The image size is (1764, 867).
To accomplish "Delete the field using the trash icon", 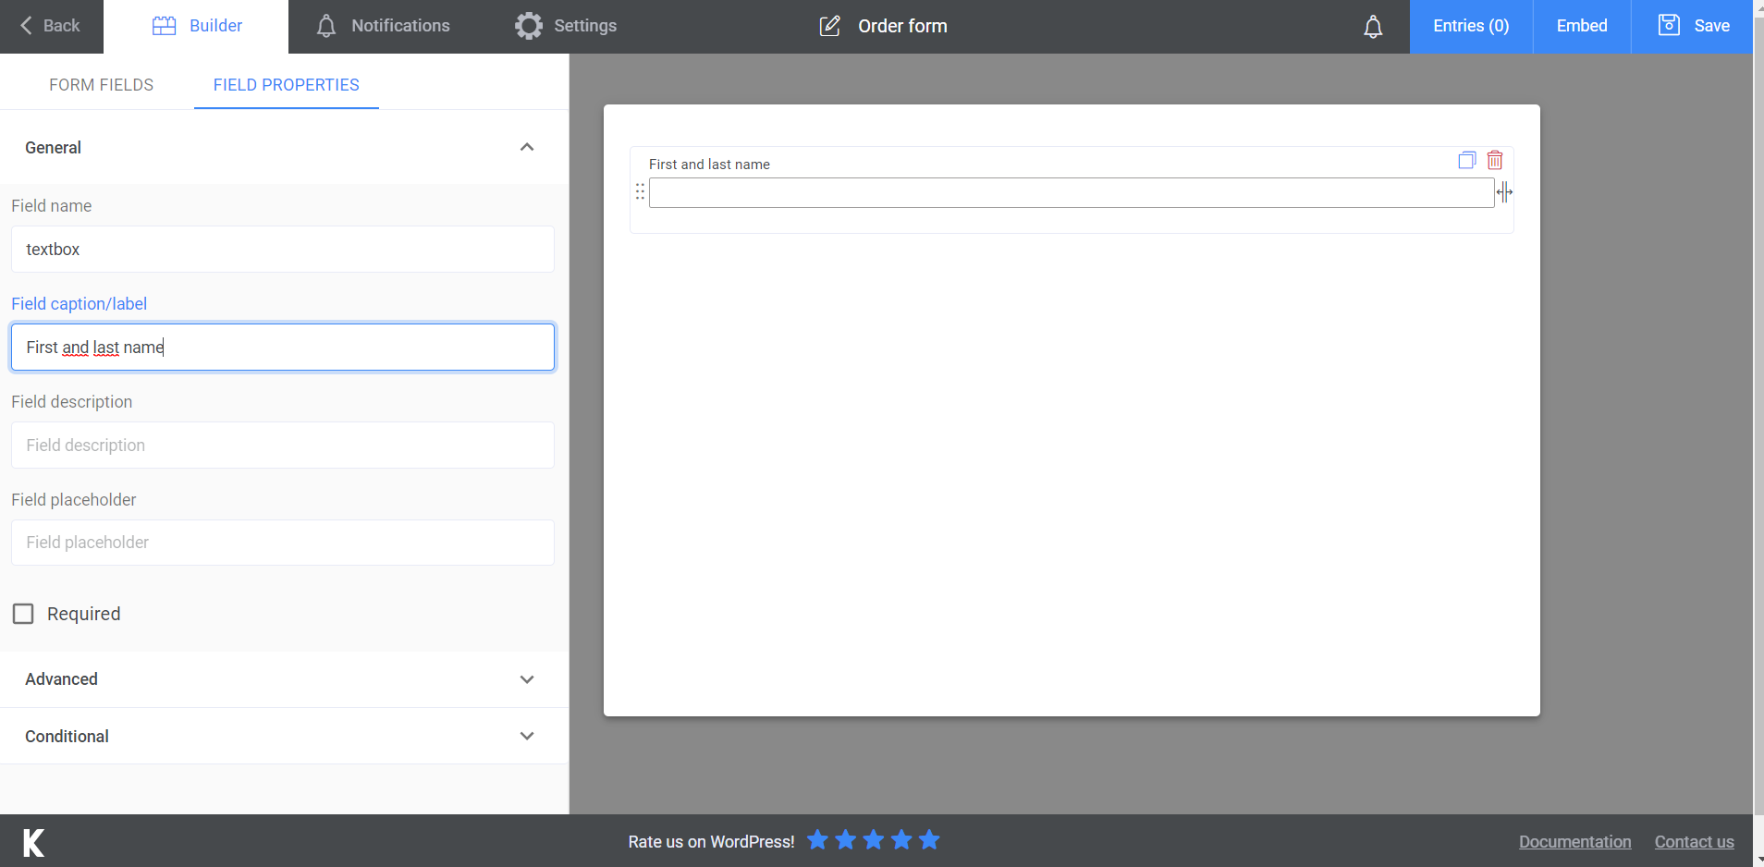I will coord(1495,160).
